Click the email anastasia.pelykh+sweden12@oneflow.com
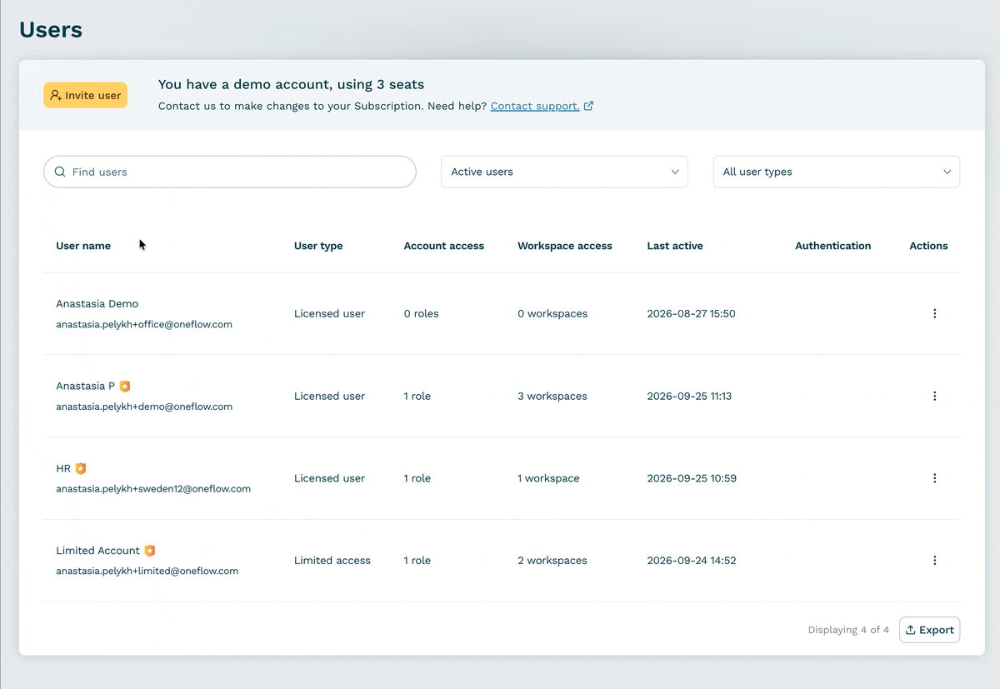The width and height of the screenshot is (1000, 689). click(x=153, y=489)
